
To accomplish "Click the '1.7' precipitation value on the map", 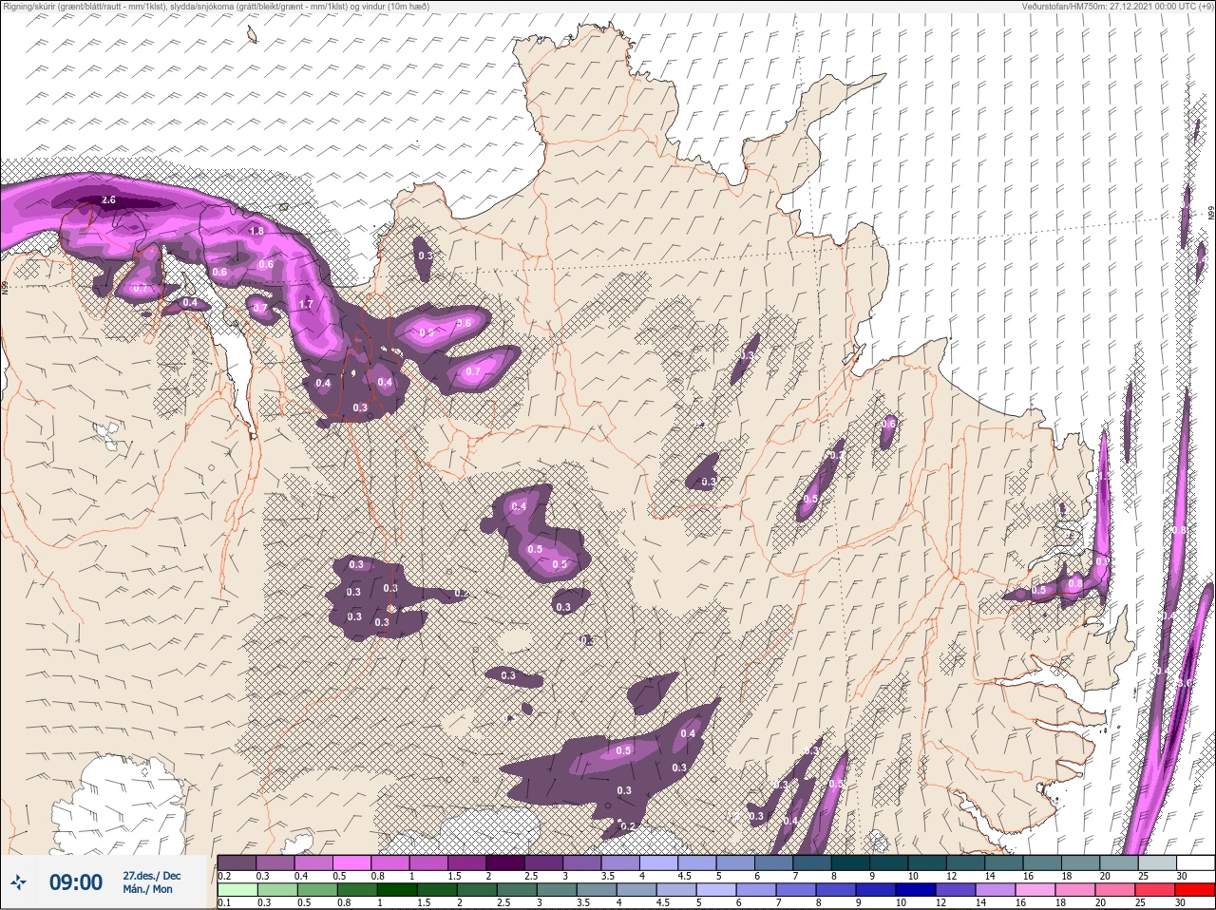I will (306, 304).
